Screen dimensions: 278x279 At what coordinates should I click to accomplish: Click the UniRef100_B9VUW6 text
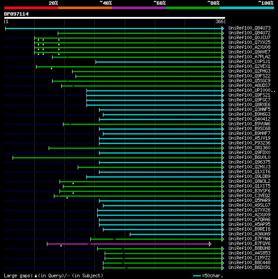point(249,124)
